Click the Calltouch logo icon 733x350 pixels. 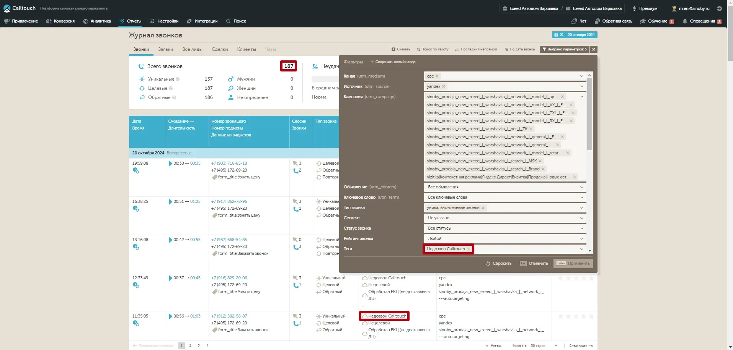click(x=7, y=8)
